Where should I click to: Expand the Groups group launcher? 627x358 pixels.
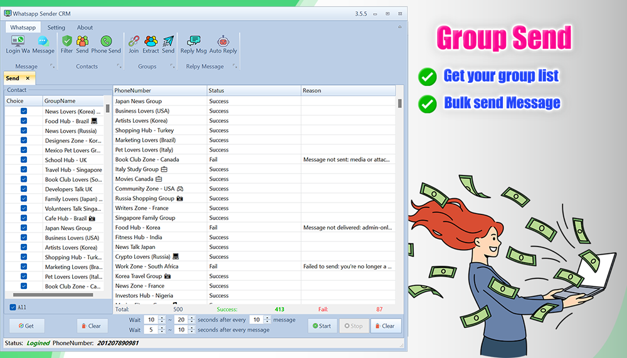(172, 66)
